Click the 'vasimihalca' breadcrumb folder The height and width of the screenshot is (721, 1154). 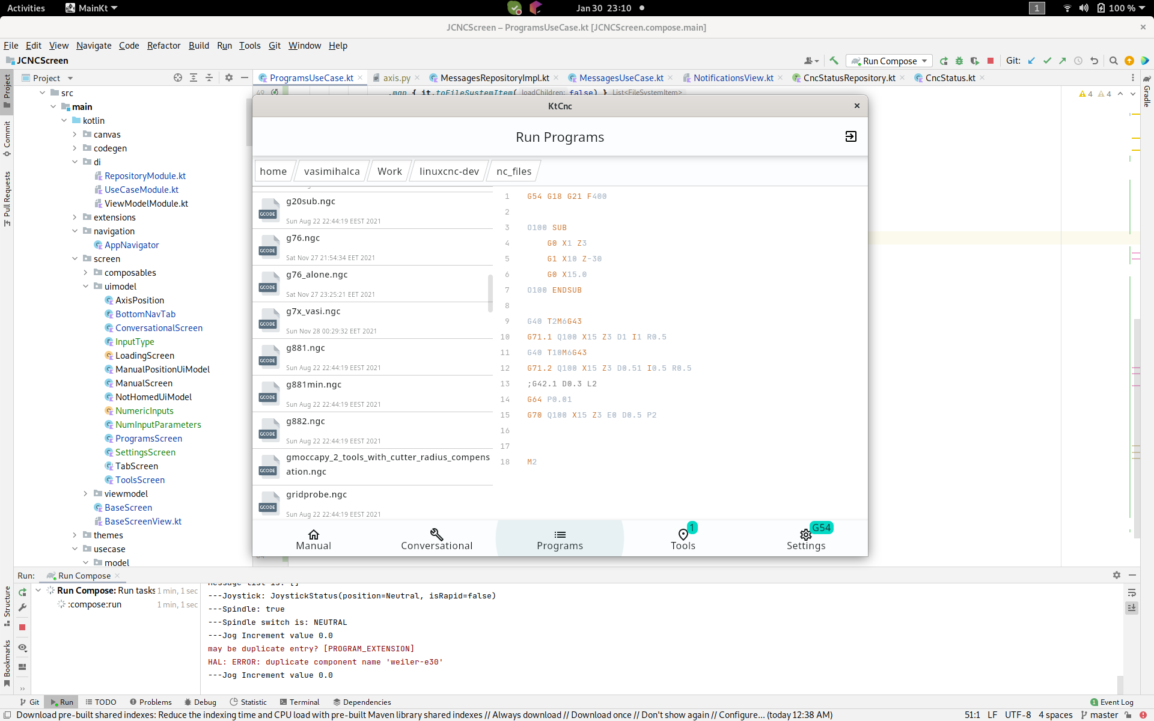(x=332, y=171)
